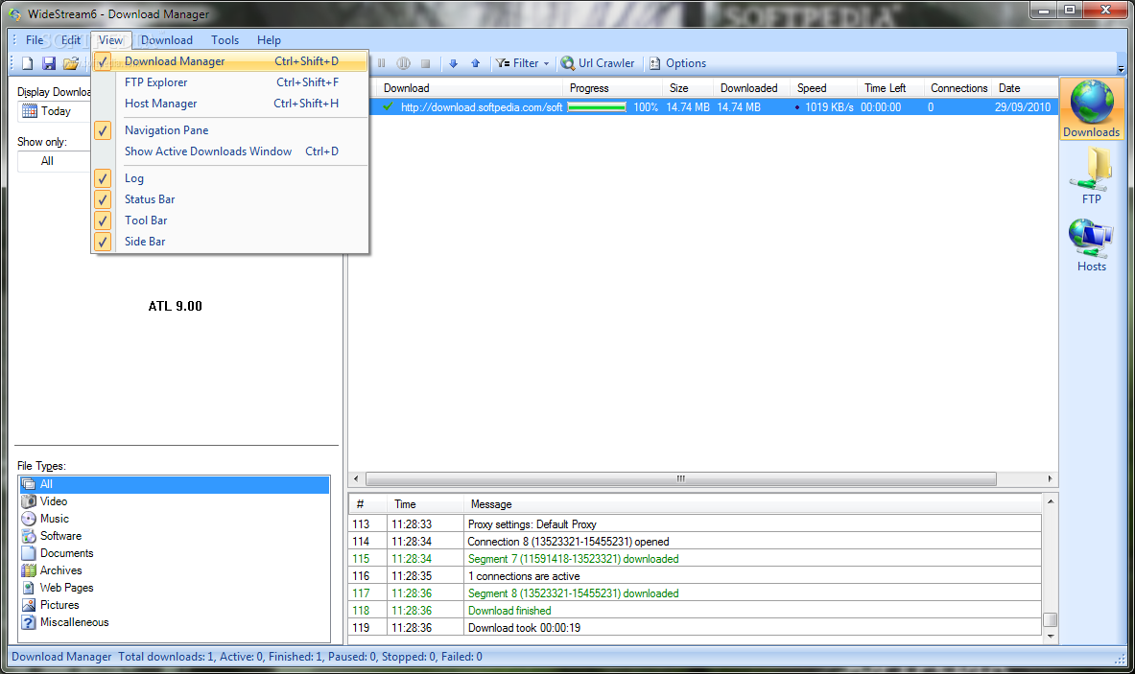Toggle the Status Bar menu option
This screenshot has width=1135, height=674.
pyautogui.click(x=230, y=199)
